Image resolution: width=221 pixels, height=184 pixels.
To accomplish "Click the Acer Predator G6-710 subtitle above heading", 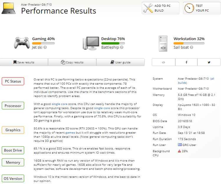I will click(x=36, y=5).
